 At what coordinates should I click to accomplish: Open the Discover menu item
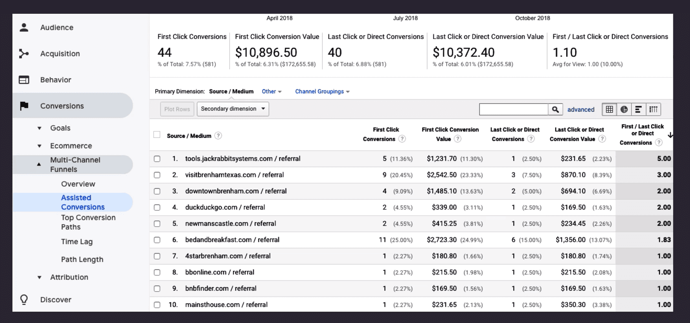coord(56,300)
